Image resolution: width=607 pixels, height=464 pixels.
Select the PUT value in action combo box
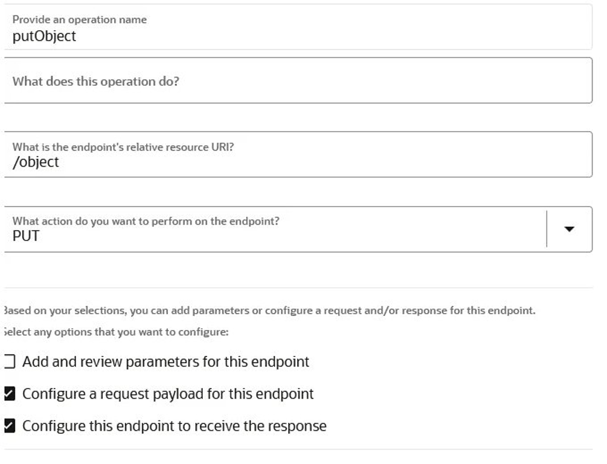click(26, 236)
